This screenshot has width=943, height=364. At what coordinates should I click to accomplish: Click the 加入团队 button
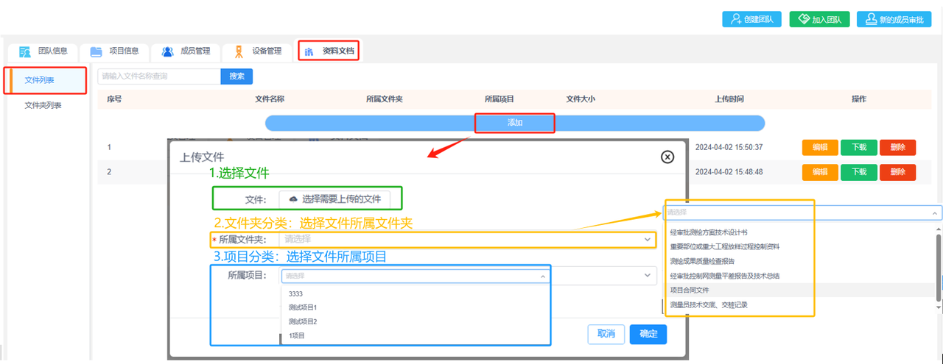click(x=820, y=19)
